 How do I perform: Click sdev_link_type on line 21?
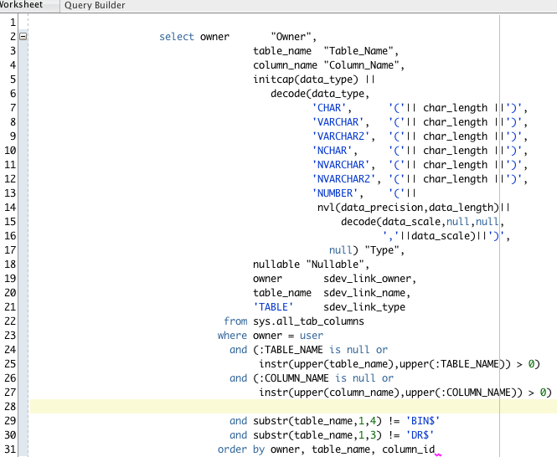coord(364,307)
